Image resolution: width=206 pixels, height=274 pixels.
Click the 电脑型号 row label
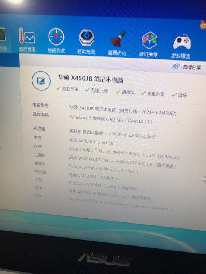(x=40, y=105)
